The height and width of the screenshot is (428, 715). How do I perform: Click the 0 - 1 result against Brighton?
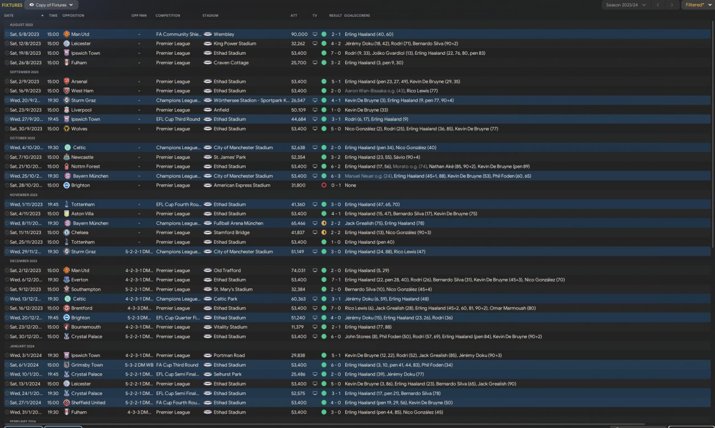(336, 186)
